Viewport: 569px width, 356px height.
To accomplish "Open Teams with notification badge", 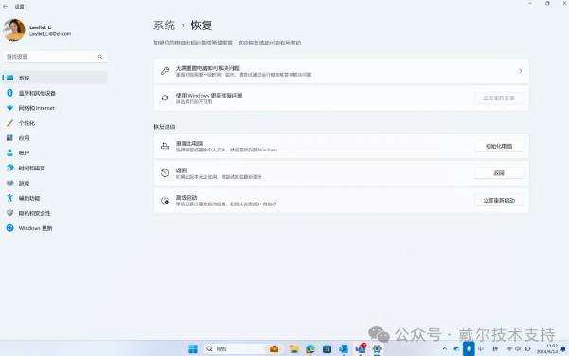I will coord(361,348).
